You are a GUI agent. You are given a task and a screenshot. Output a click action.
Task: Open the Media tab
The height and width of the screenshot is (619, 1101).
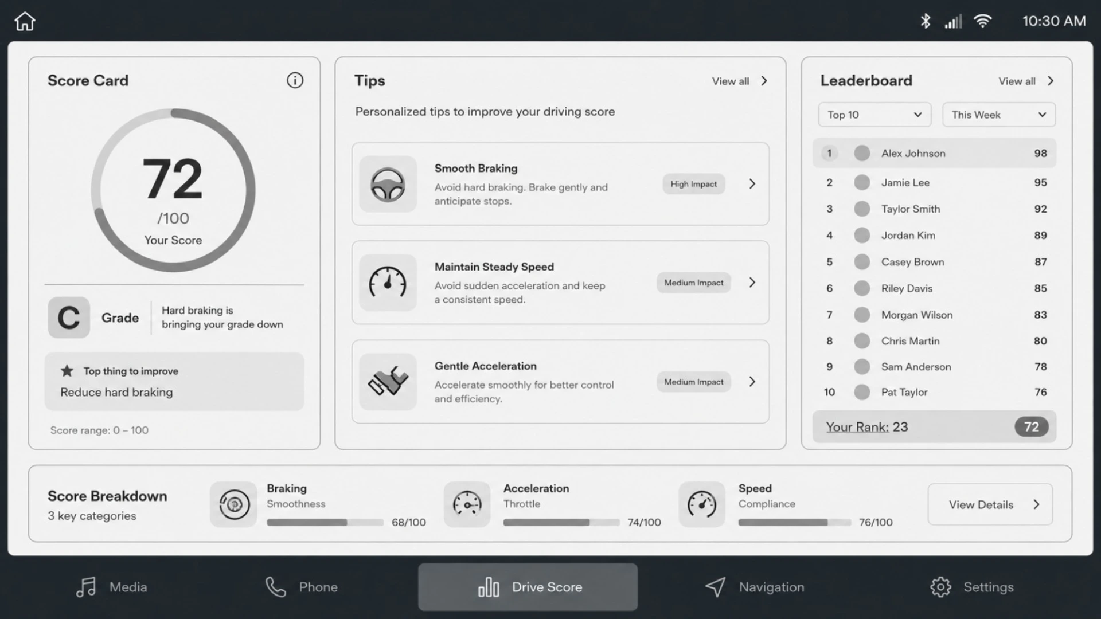(x=112, y=587)
